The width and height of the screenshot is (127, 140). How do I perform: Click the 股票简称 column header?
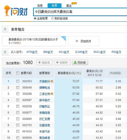point(44,73)
